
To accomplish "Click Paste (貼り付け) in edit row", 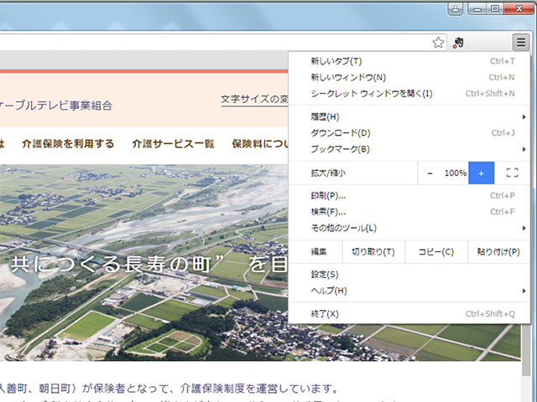I will coord(498,252).
